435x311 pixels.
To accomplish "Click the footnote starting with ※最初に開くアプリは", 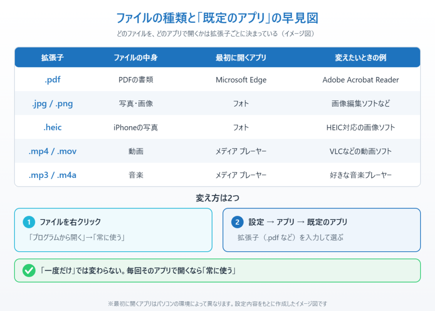I will pos(217,304).
